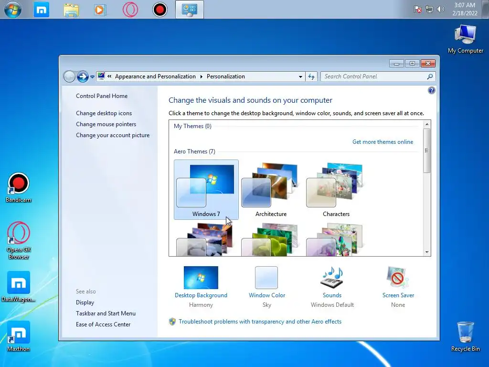
Task: Open the Windows Start orb
Action: 13,10
